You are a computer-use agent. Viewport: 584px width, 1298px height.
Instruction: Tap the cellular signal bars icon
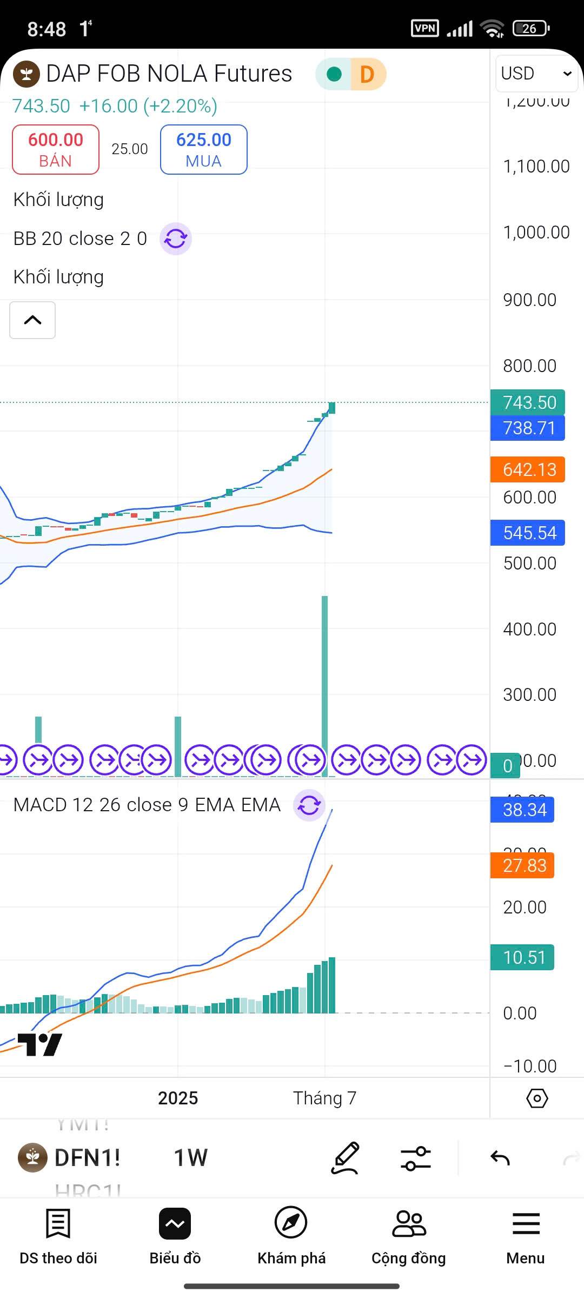(460, 28)
